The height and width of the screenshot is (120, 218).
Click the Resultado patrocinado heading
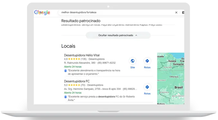click(81, 21)
